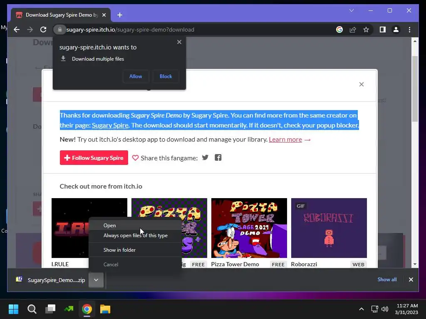Toggle the download item chevron
This screenshot has height=319, width=426.
coord(96,280)
